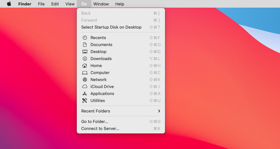
Task: Choose Home from the Go menu
Action: (x=121, y=65)
